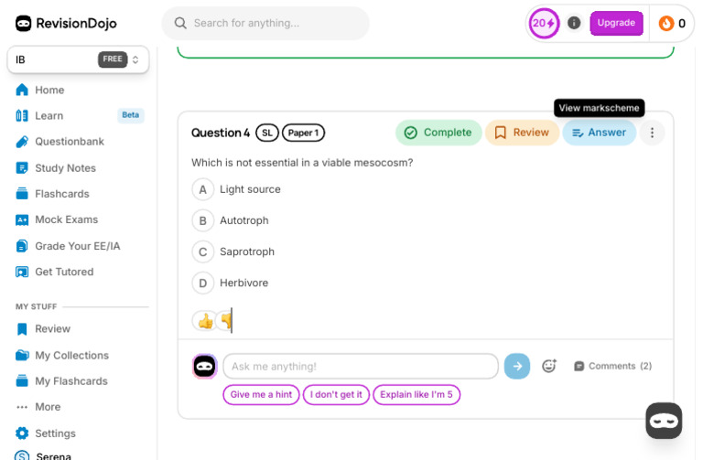This screenshot has height=460, width=703.
Task: Select answer option A Light source
Action: (x=203, y=189)
